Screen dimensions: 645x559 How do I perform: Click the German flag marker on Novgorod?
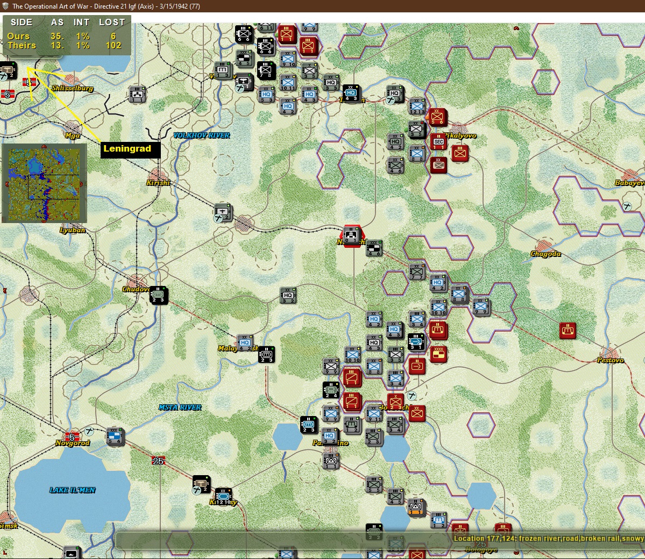[x=72, y=437]
